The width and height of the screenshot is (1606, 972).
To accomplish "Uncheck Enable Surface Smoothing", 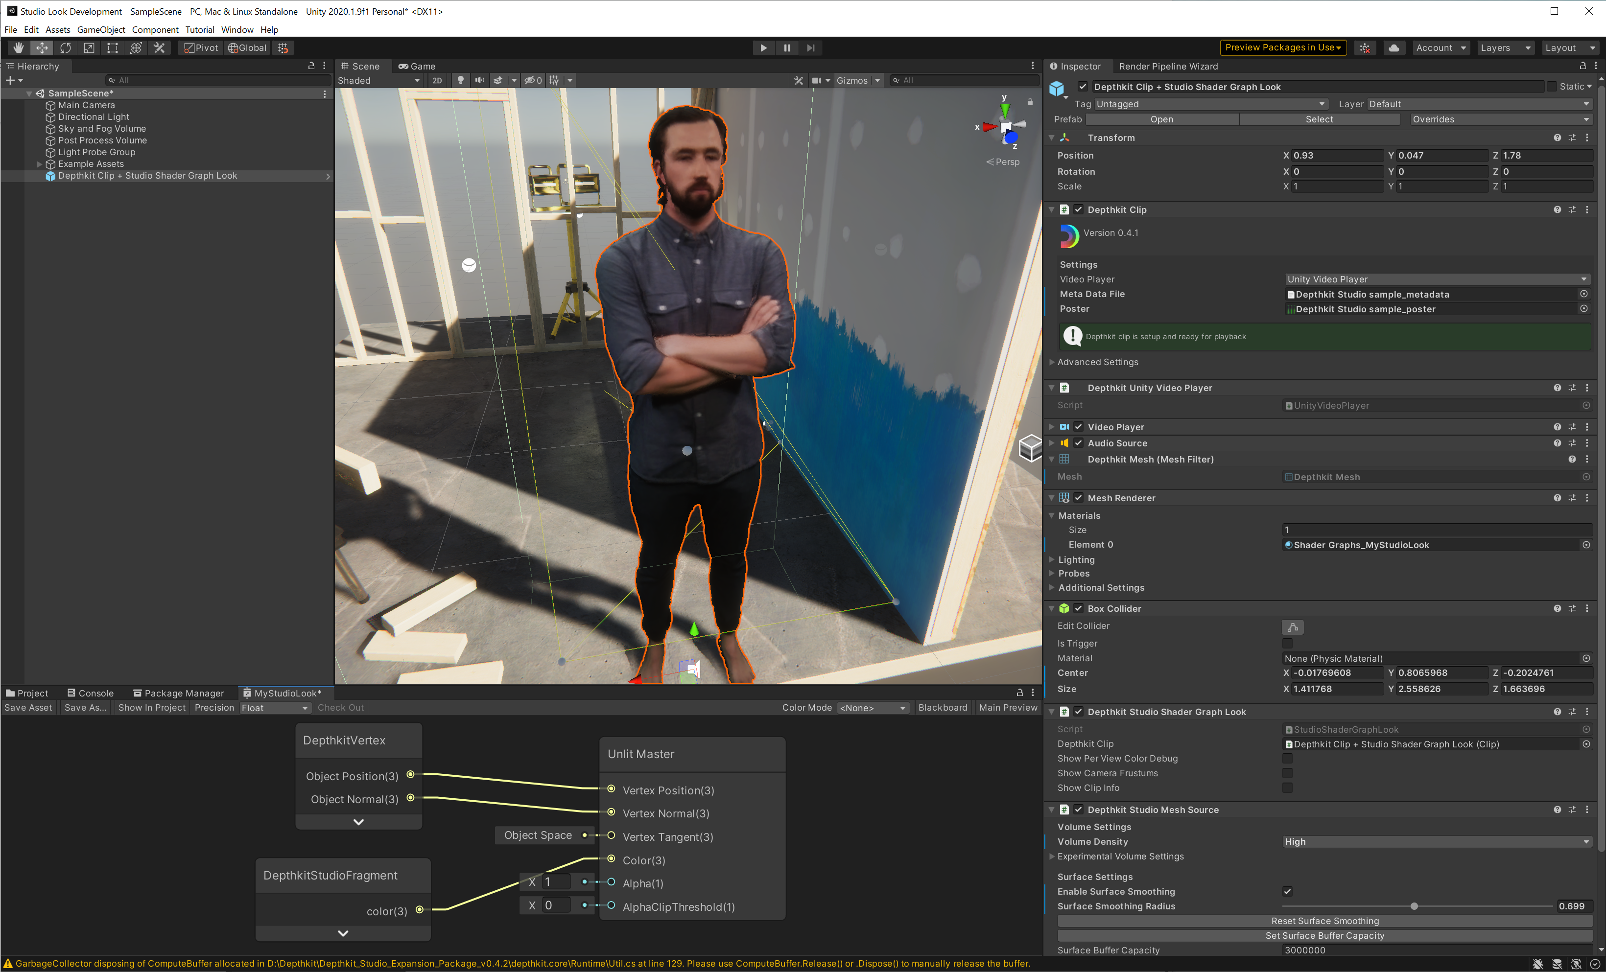I will coord(1287,891).
